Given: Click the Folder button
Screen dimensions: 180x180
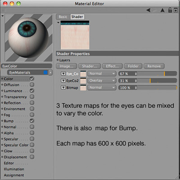Looking at the screenshot, I should pos(133,66).
